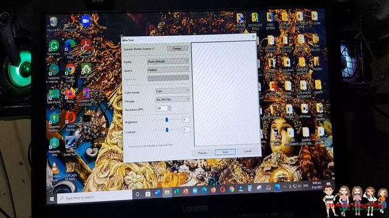The image size is (389, 218).
Task: Open the Source dropdown showing Flatbed
Action: 168,70
